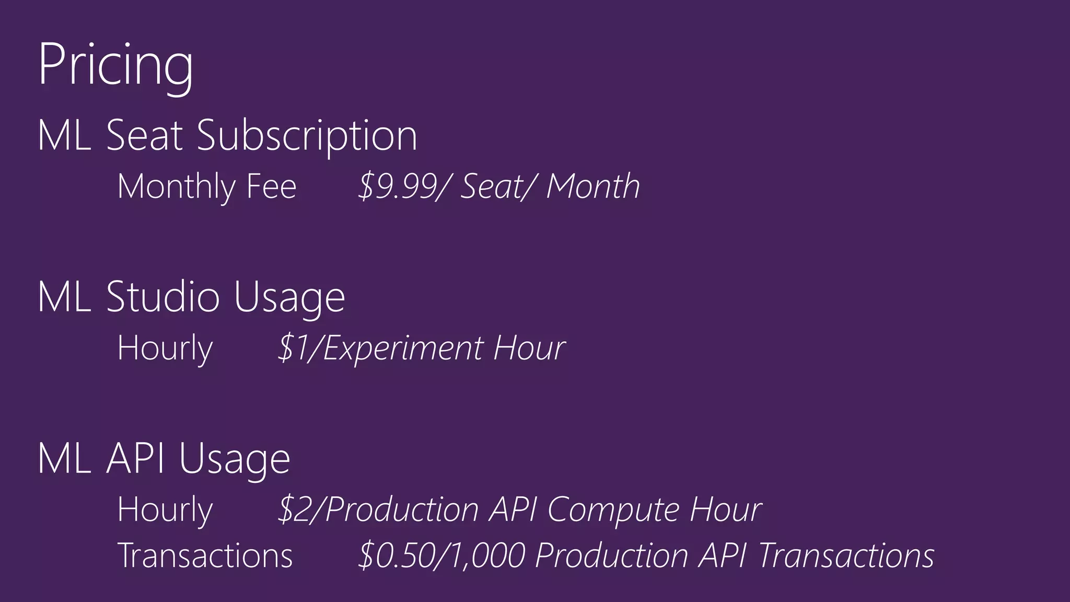Click the $9.99 amount in the monthly fee
Viewport: 1070px width, 602px height.
coord(398,187)
